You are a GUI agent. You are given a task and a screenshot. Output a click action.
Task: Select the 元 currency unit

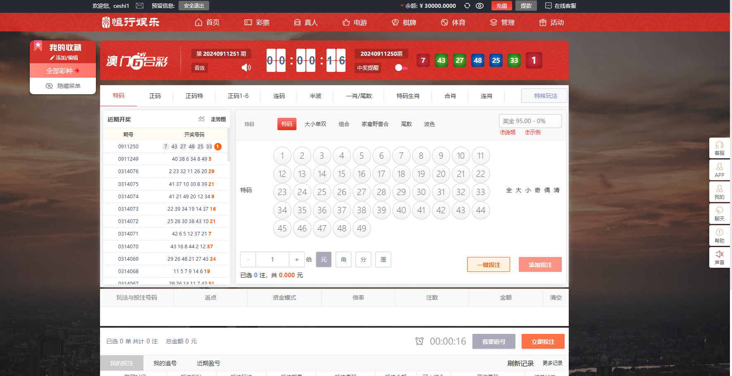[x=324, y=259]
